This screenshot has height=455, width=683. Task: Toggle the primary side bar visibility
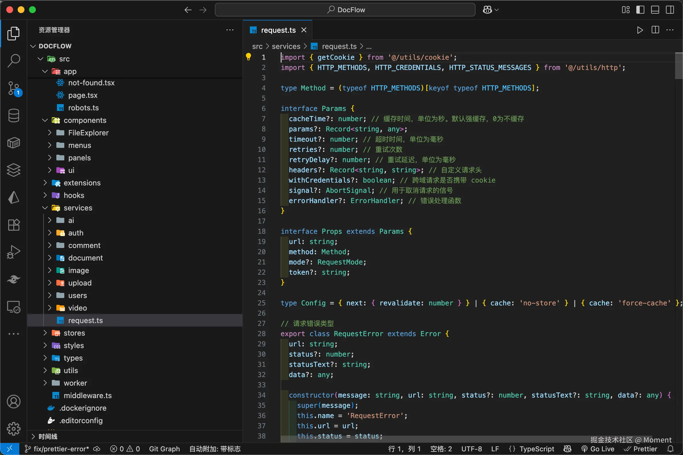(x=640, y=10)
